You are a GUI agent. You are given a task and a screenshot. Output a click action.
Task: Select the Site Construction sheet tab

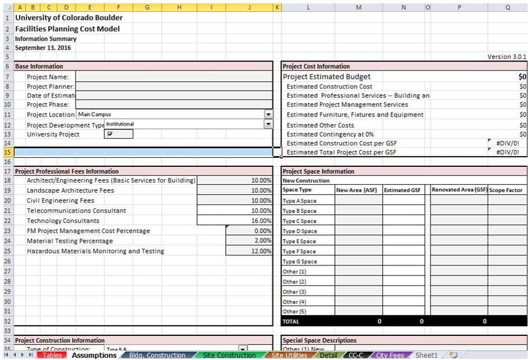coord(228,356)
